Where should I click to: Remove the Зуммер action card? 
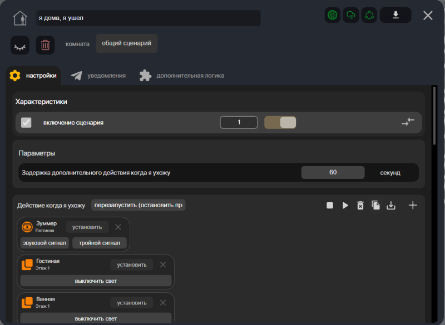point(118,227)
